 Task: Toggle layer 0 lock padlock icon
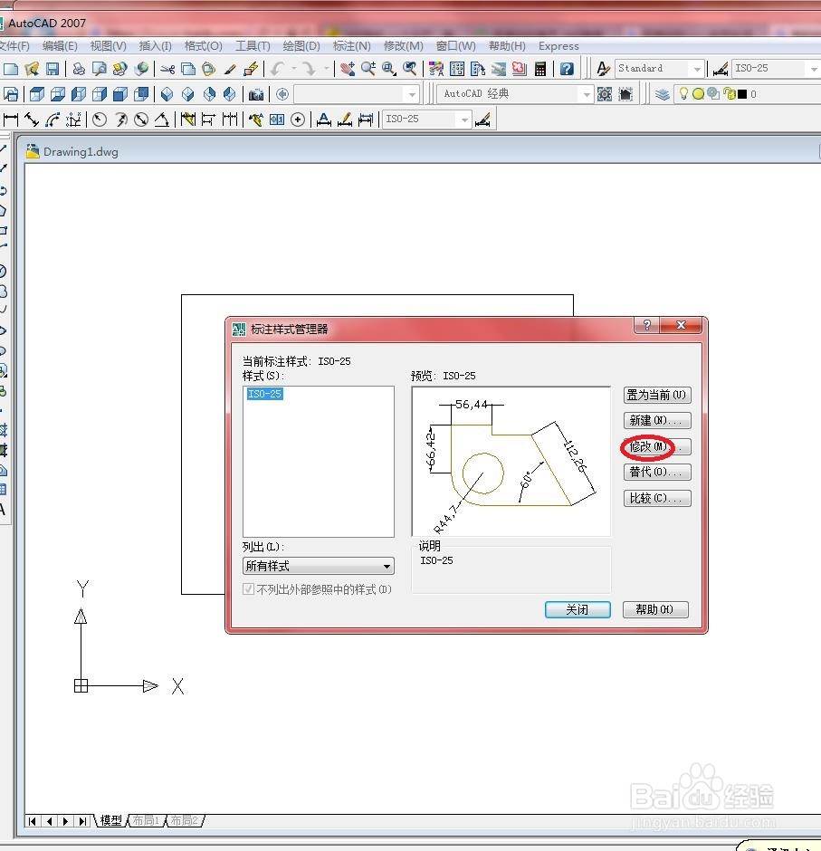[730, 94]
